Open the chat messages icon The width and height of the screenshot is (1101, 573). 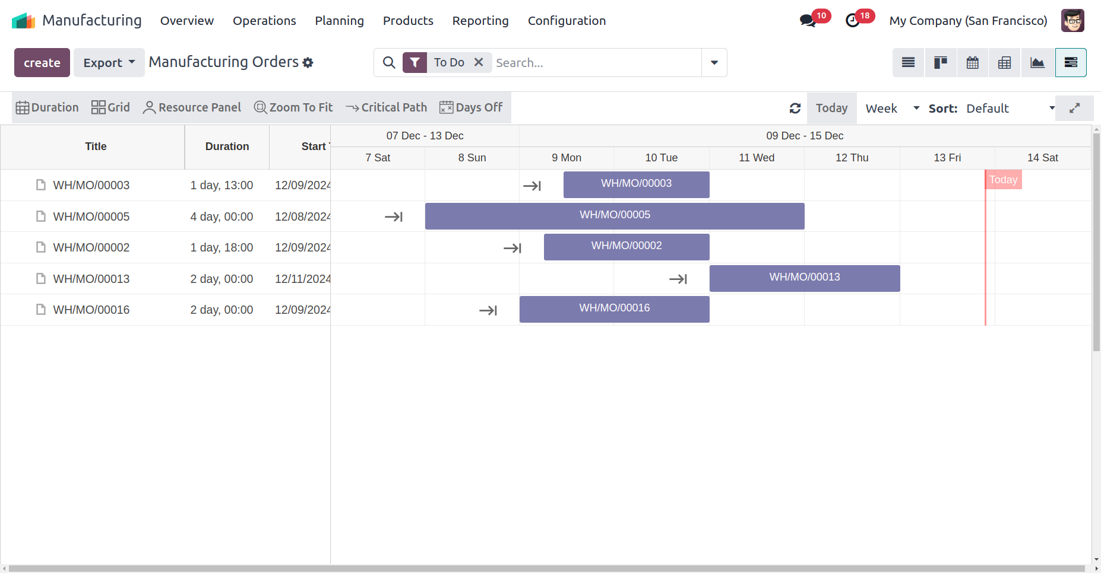(807, 21)
